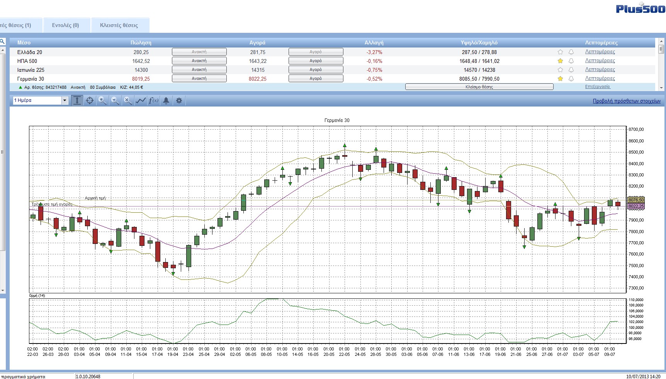Image resolution: width=666 pixels, height=379 pixels.
Task: Click the Αρχική τιμή line label
Action: point(95,198)
